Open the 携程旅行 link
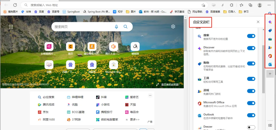Screen dimensions: 276x130 [104, 112]
